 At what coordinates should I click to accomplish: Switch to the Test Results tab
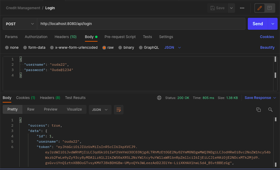pyautogui.click(x=75, y=98)
